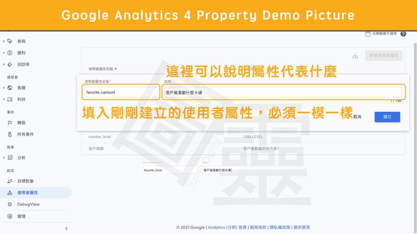Click the CRM:LEVEL description cell
Screen dimensions: 417x234
[253, 137]
